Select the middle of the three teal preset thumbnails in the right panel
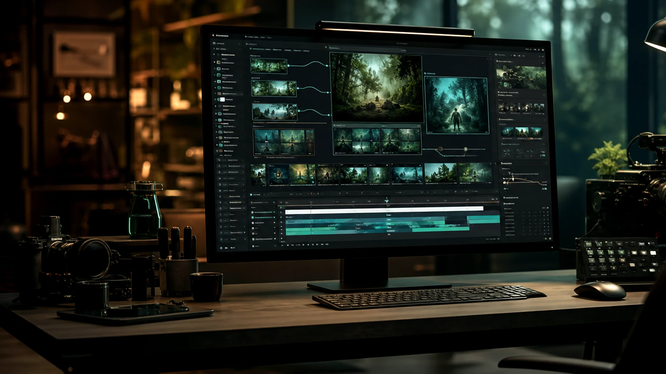Screen dimensions: 666x374 click(x=522, y=132)
